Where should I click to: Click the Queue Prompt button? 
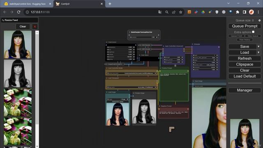point(245,26)
